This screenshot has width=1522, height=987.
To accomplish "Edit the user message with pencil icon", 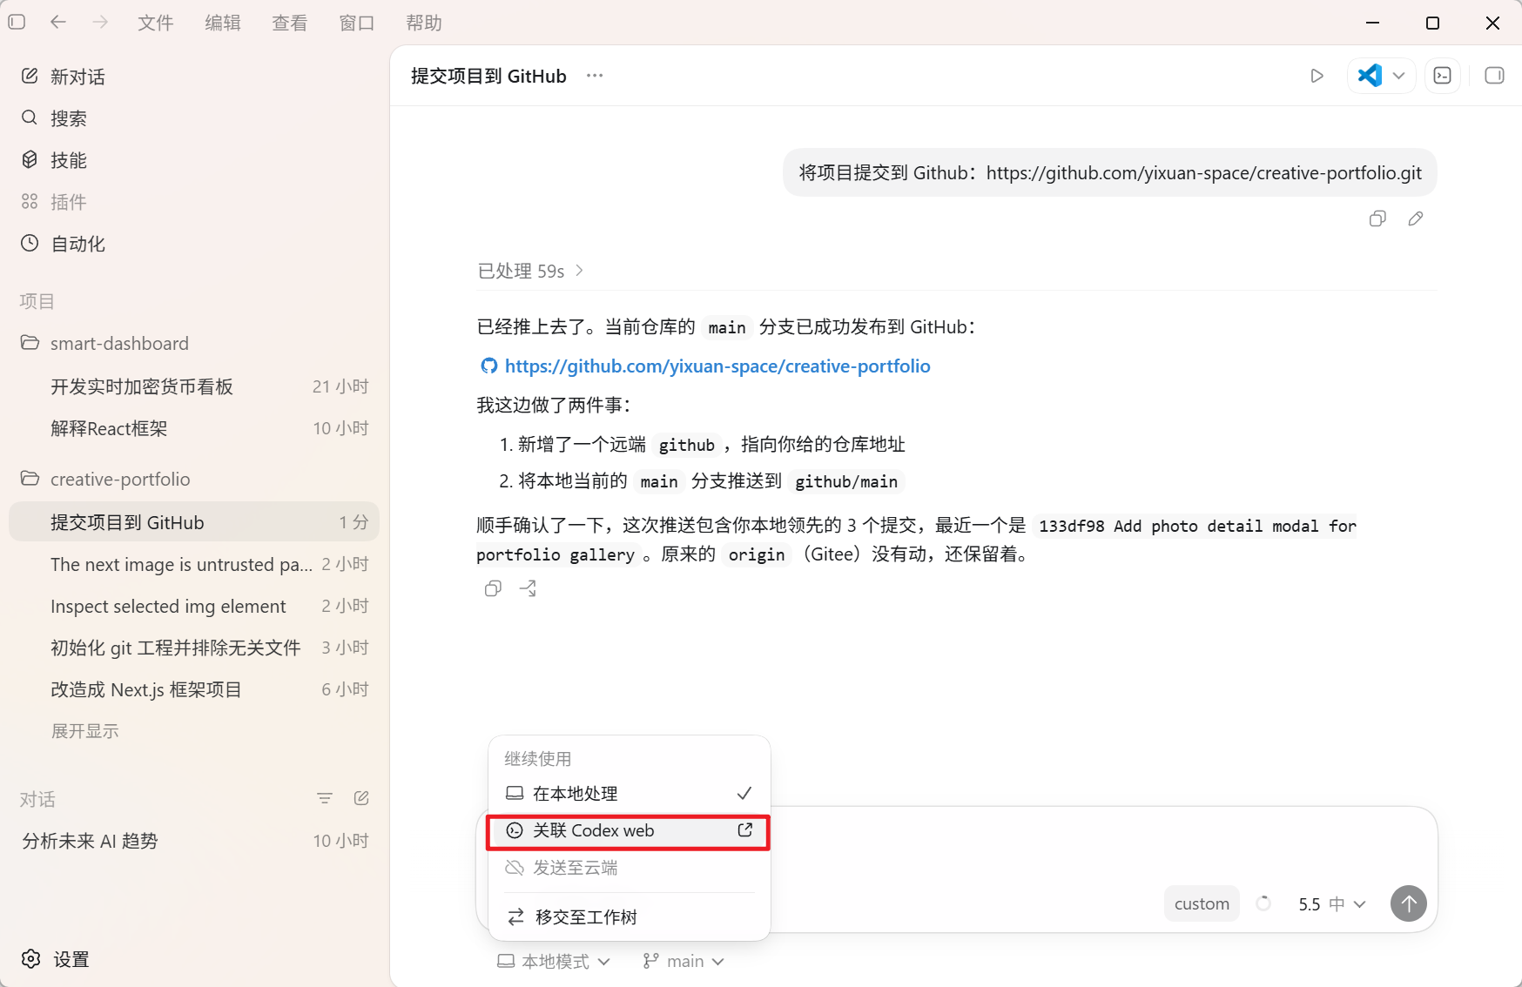I will click(1416, 218).
